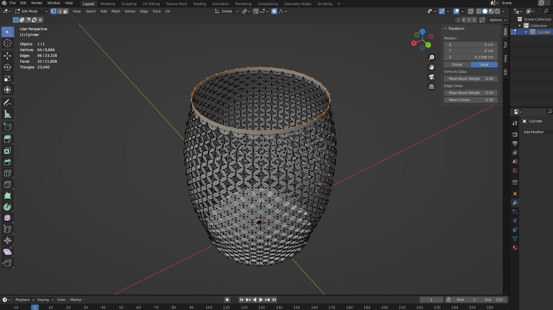Choose the Rotate tool
553x310 pixels.
click(x=7, y=67)
